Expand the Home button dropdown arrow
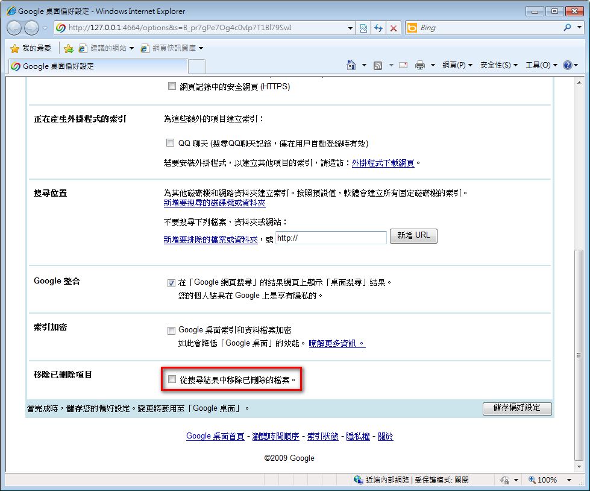 coord(364,65)
